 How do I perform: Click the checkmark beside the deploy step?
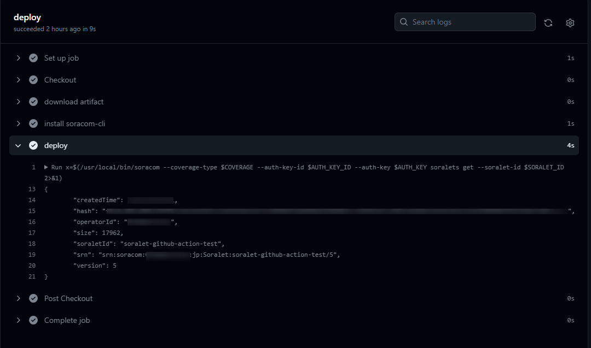pos(33,145)
